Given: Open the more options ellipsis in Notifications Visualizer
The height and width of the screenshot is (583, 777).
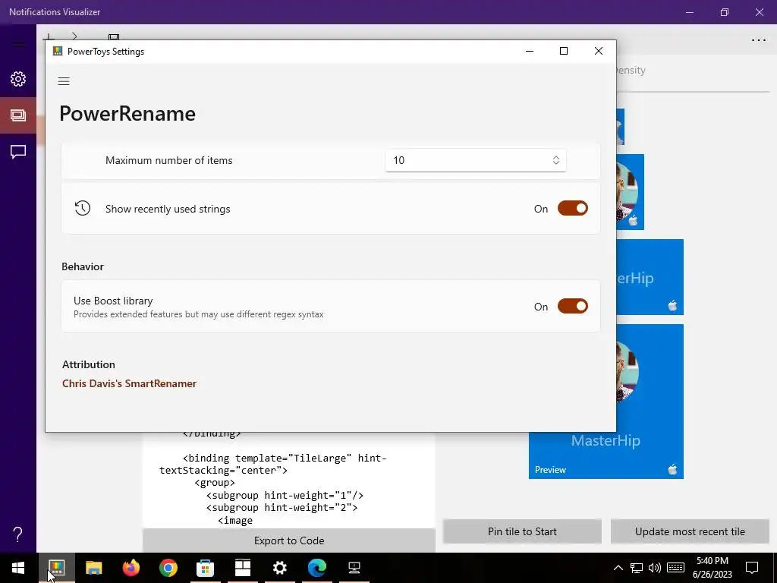Looking at the screenshot, I should [x=759, y=40].
